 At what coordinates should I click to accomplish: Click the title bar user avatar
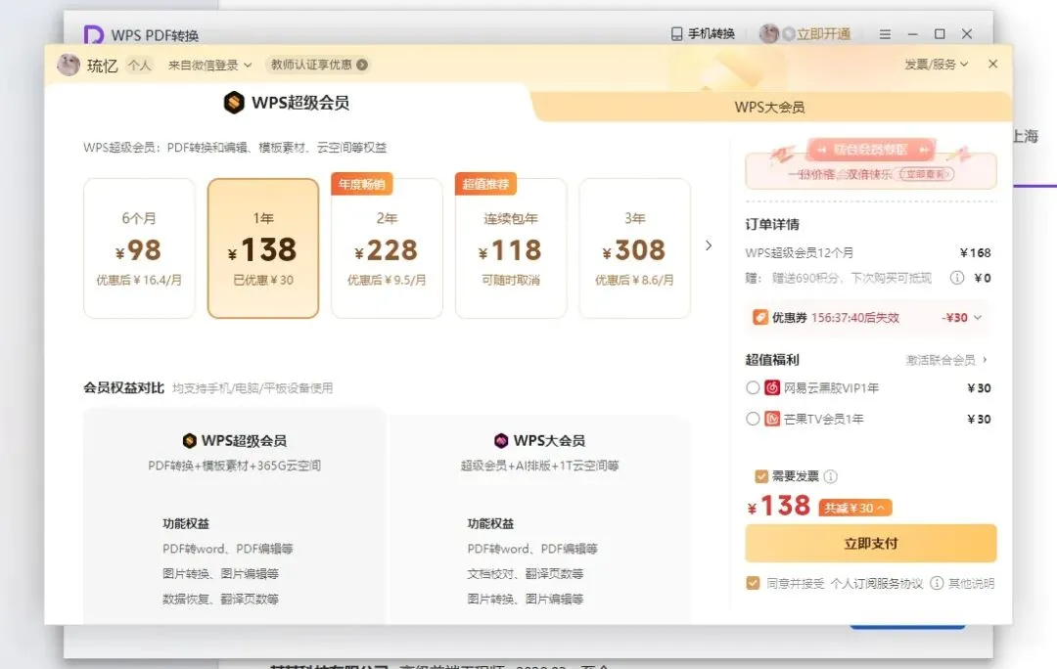(768, 33)
